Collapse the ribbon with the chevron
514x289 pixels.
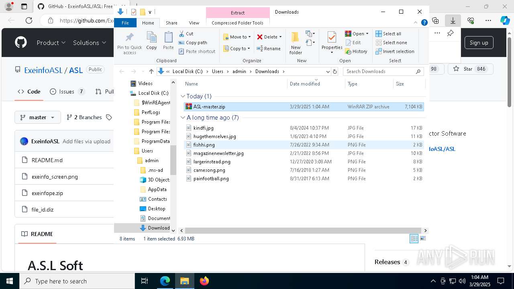coord(416,23)
